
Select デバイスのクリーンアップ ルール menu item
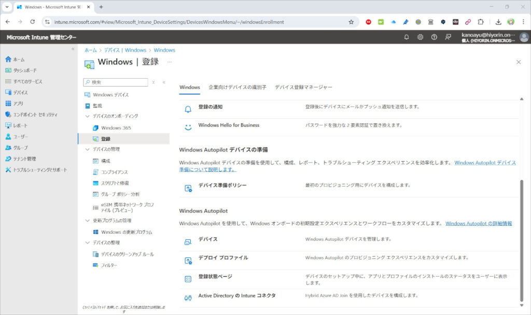pos(123,254)
